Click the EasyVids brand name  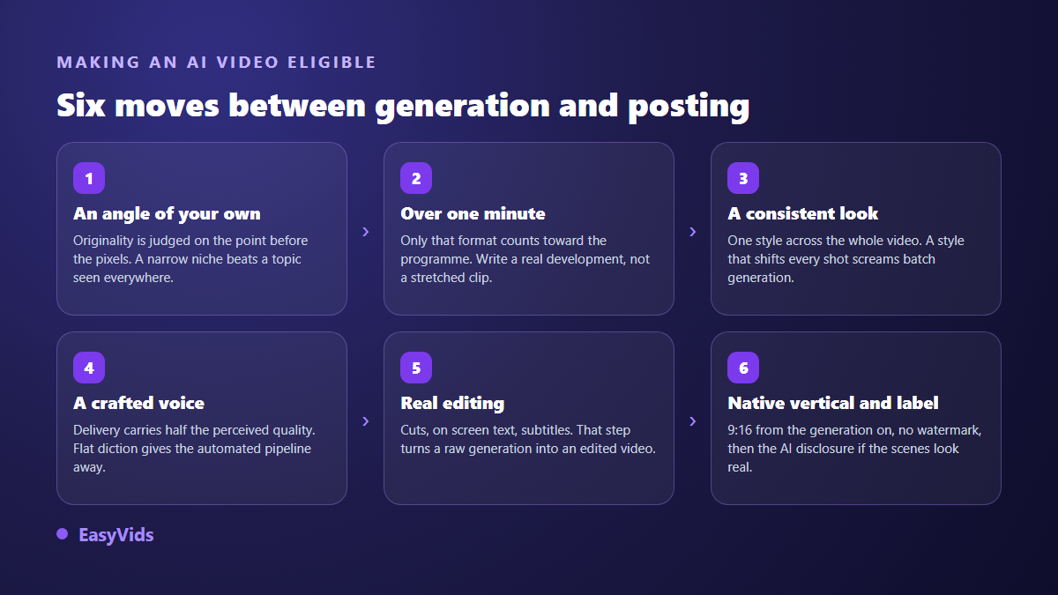point(115,535)
